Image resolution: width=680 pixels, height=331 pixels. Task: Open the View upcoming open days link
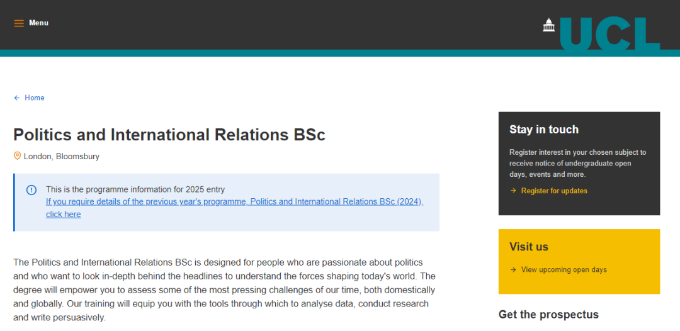[564, 270]
